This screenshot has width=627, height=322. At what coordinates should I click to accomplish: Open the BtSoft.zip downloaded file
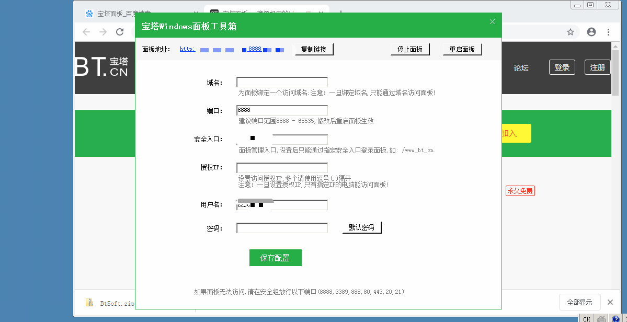pyautogui.click(x=110, y=303)
